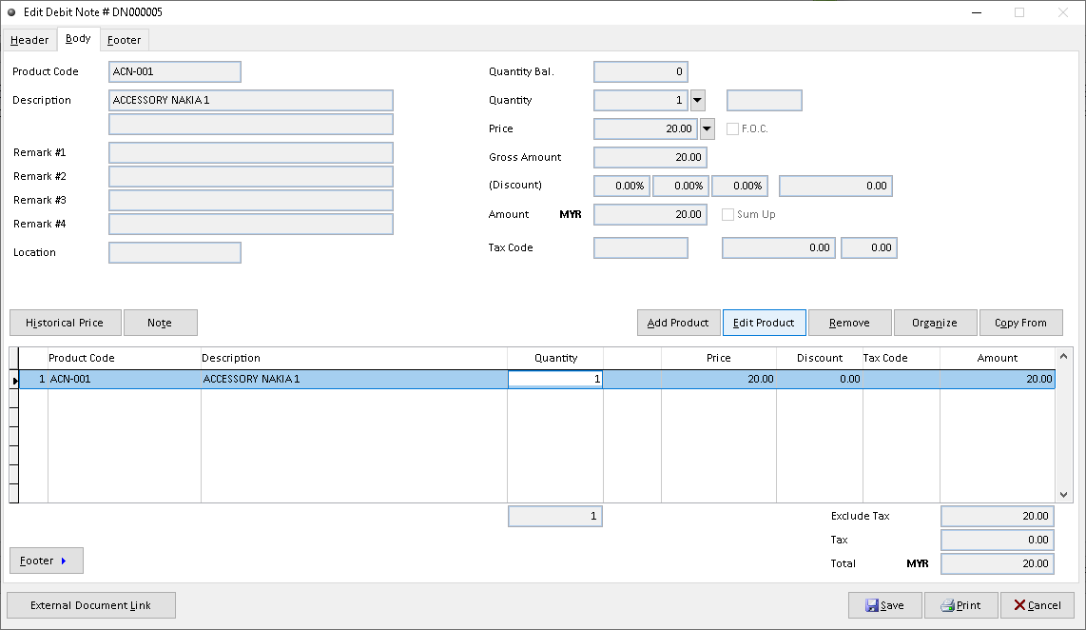The height and width of the screenshot is (630, 1086).
Task: Switch to the Header tab
Action: (29, 40)
